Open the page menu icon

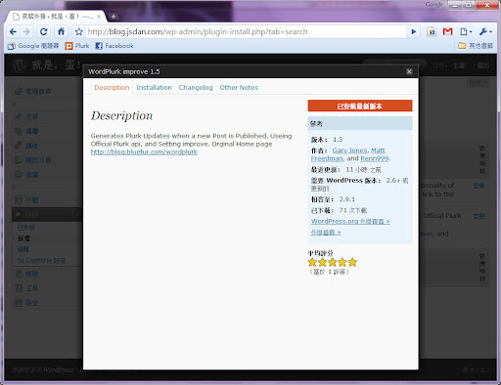click(x=466, y=31)
